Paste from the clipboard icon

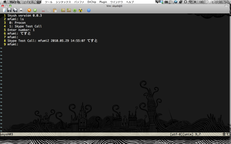(55, 10)
